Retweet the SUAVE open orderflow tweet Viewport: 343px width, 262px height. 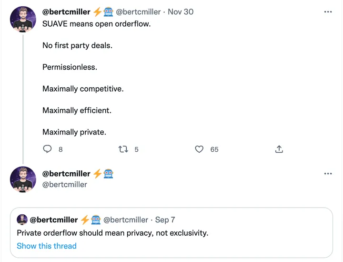coord(123,149)
